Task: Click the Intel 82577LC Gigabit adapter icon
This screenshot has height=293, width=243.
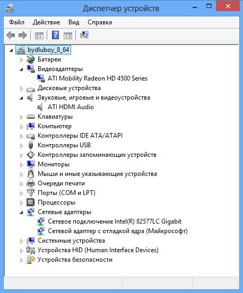Action: click(x=41, y=221)
